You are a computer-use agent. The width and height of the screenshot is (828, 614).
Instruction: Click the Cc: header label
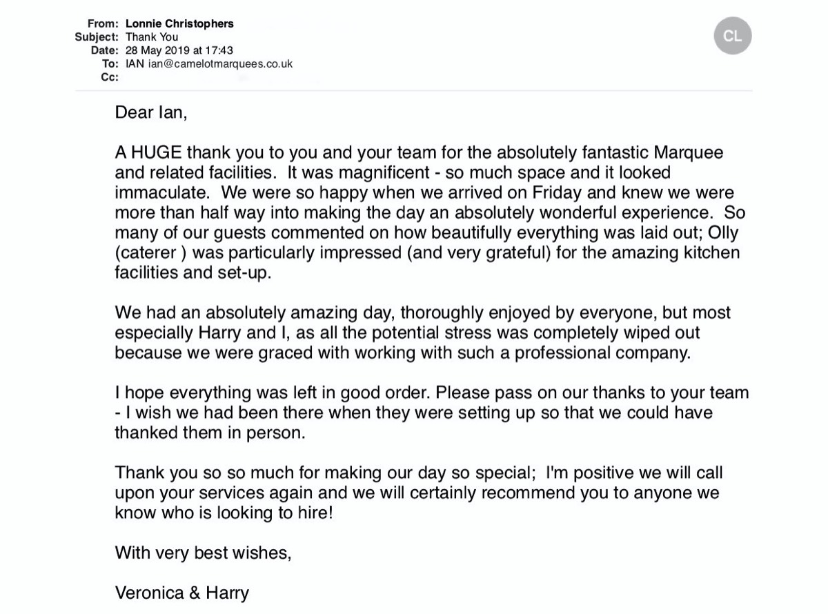[109, 77]
